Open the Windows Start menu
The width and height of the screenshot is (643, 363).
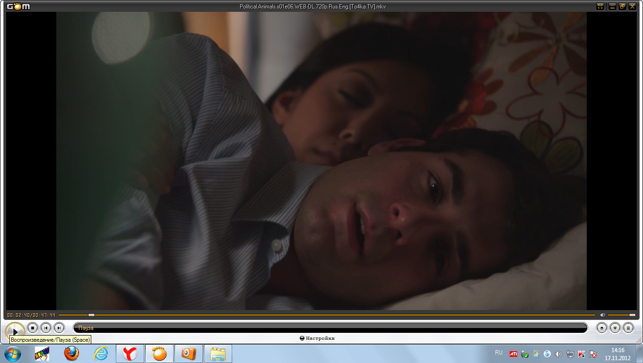click(x=12, y=353)
